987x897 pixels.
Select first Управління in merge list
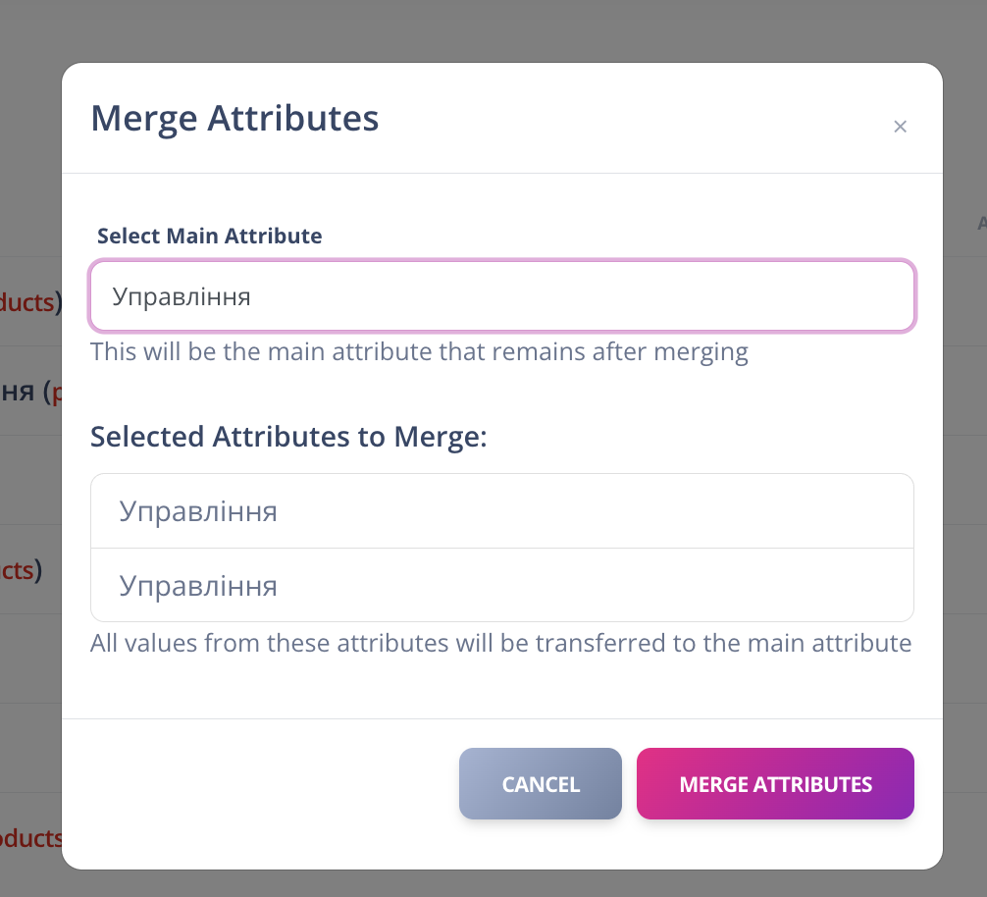tap(501, 511)
